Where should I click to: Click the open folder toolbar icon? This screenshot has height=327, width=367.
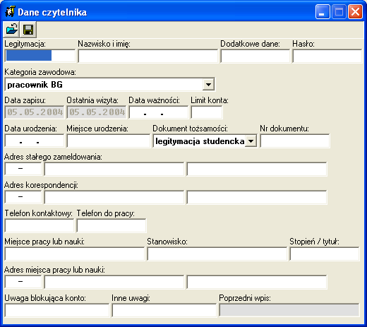(12, 30)
